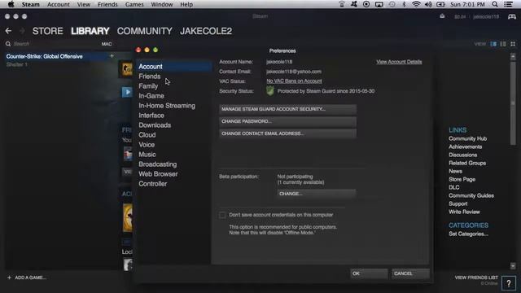Open the Steam menu

tap(31, 4)
